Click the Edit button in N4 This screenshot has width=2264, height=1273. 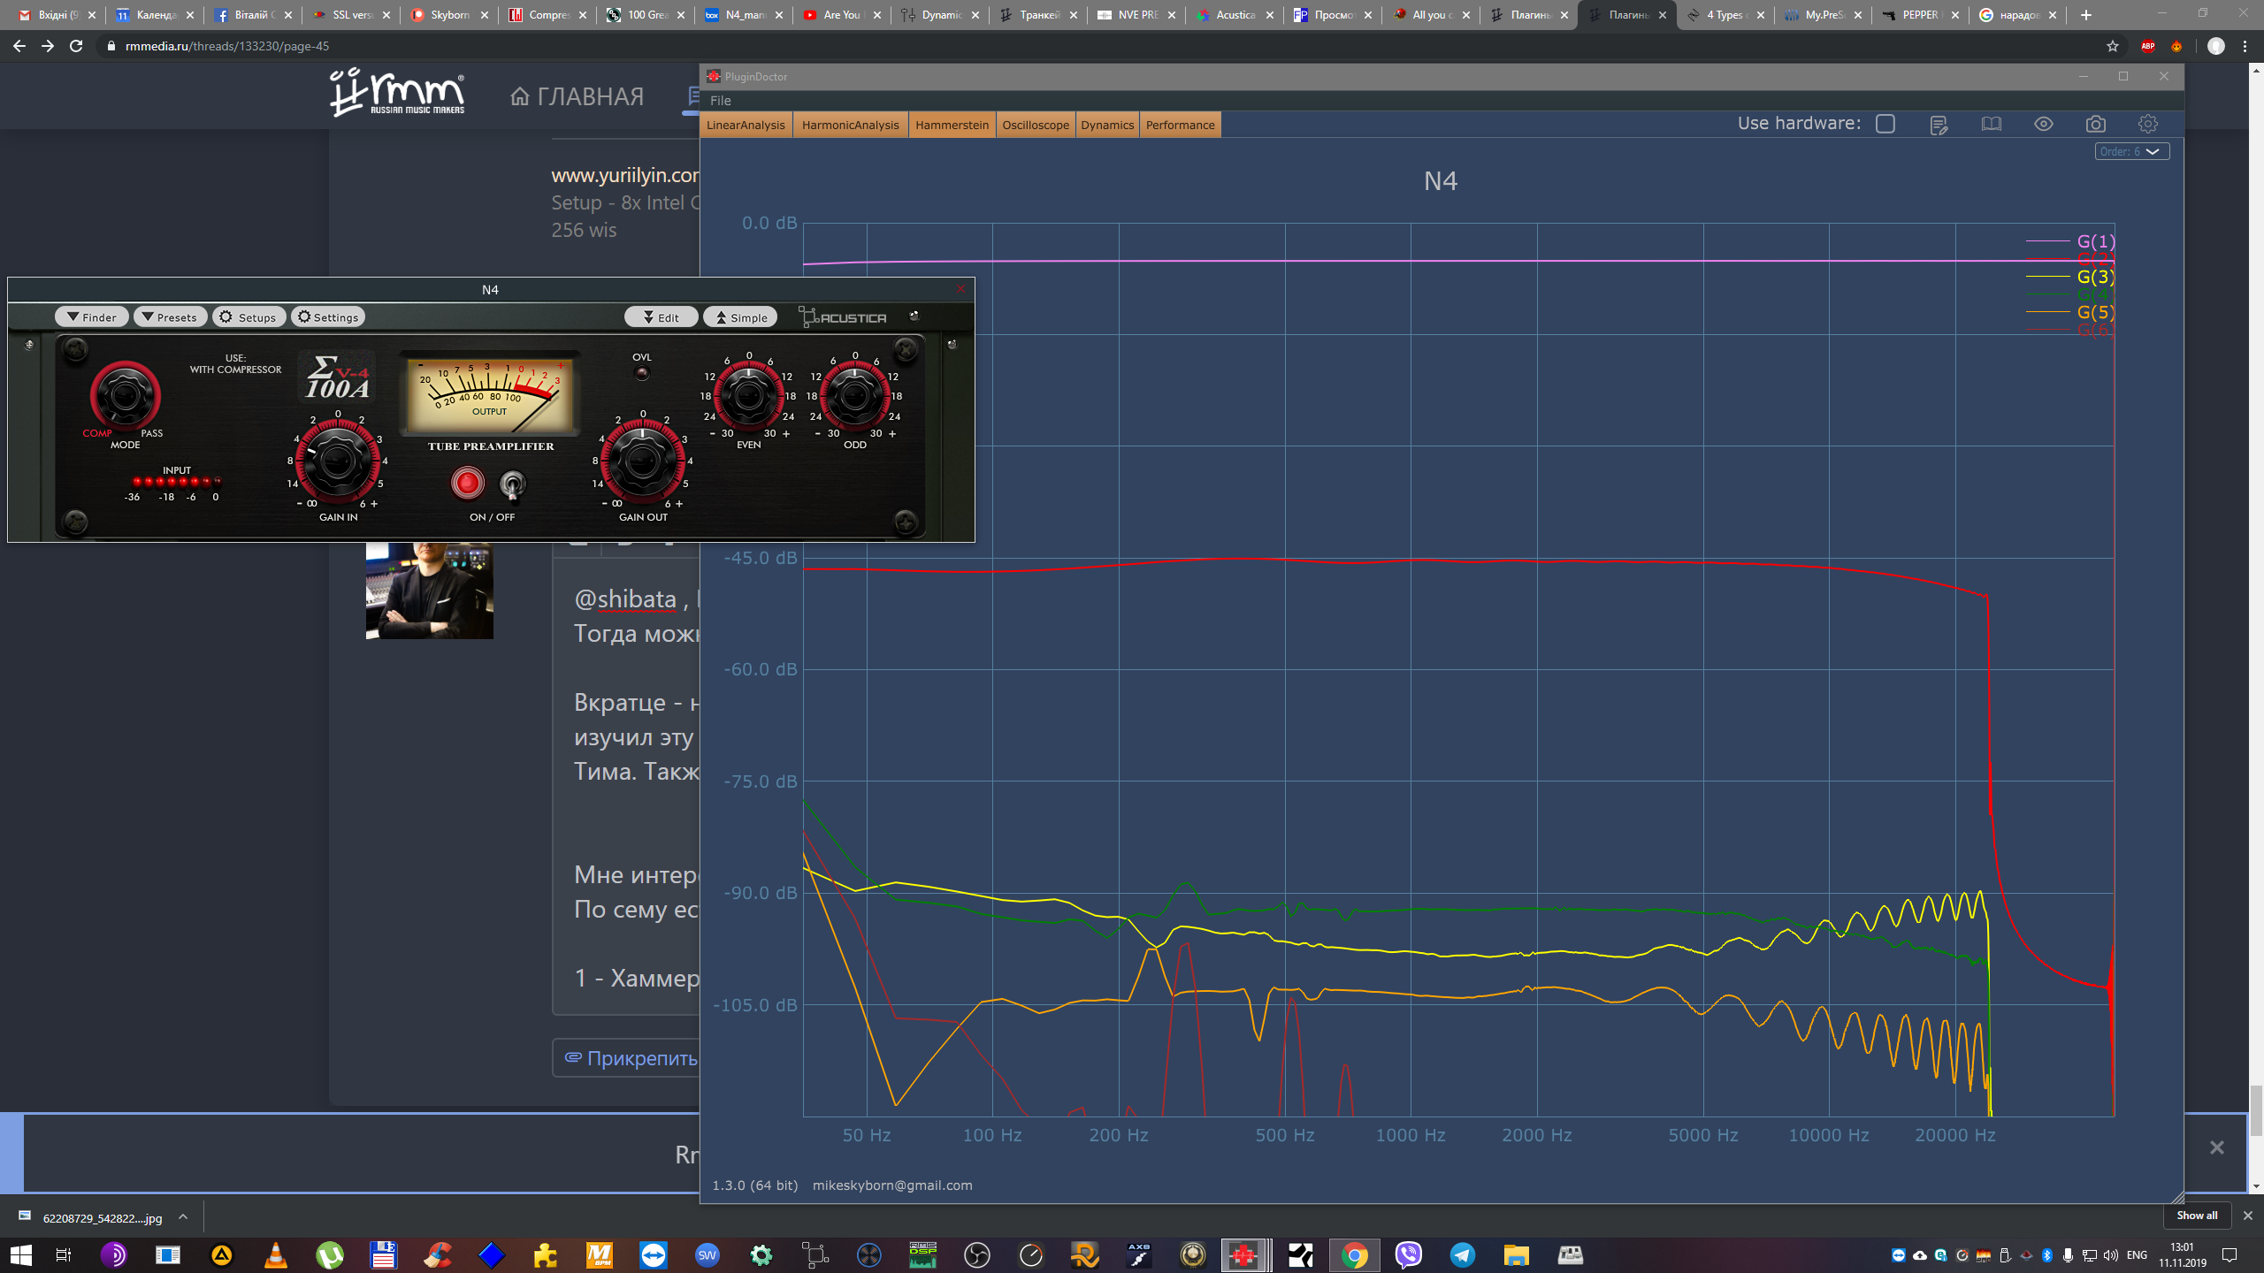pyautogui.click(x=661, y=317)
